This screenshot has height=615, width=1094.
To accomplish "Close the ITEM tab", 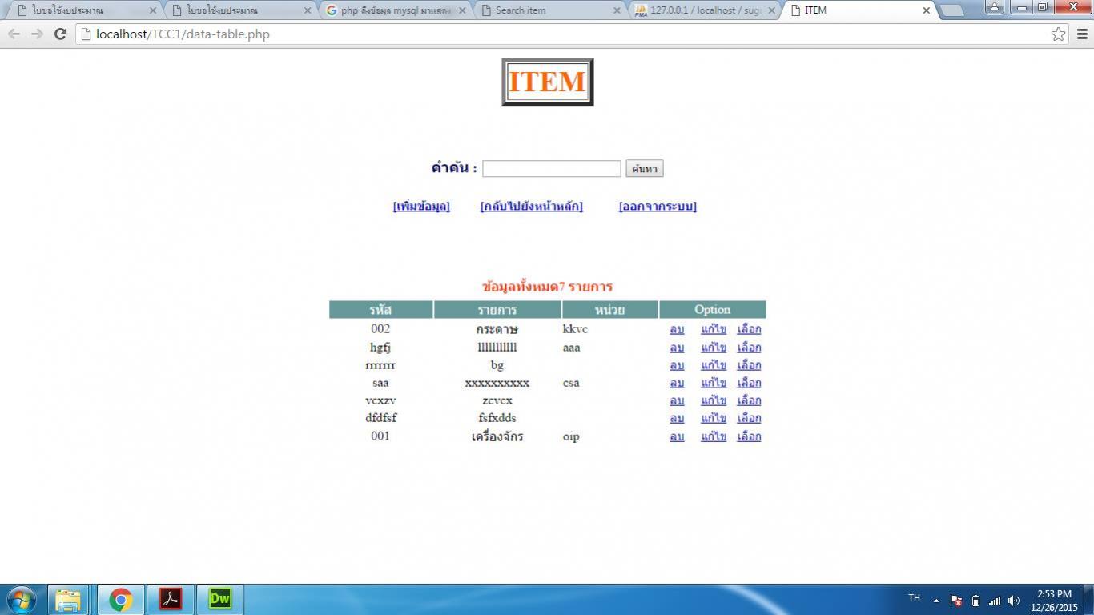I will [x=927, y=10].
